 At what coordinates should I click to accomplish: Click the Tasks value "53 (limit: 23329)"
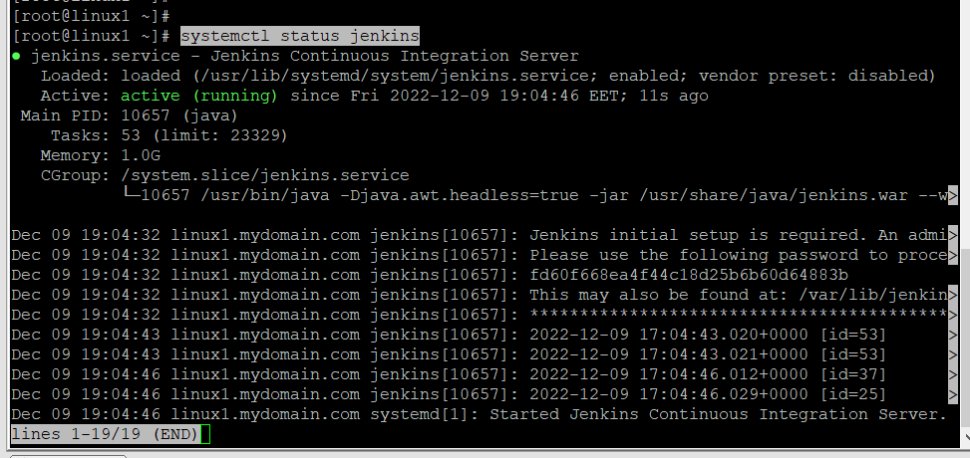tap(205, 135)
